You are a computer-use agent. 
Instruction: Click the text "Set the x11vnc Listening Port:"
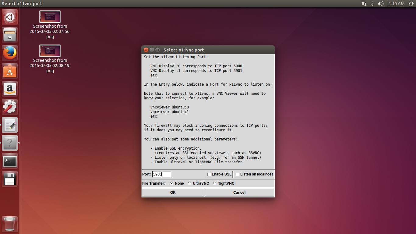pyautogui.click(x=176, y=57)
